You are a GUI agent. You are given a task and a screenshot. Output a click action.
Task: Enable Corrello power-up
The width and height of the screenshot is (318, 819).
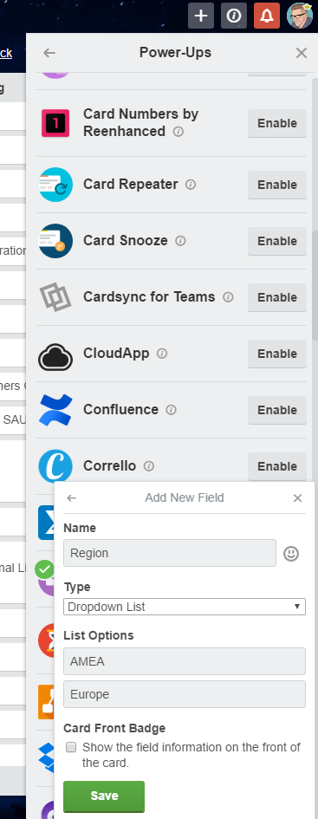(x=277, y=467)
